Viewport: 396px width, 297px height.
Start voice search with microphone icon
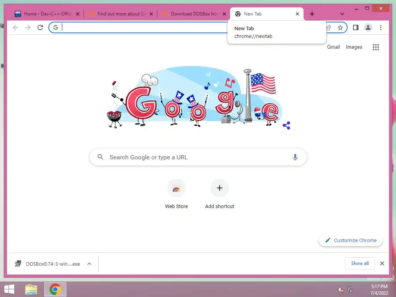295,157
